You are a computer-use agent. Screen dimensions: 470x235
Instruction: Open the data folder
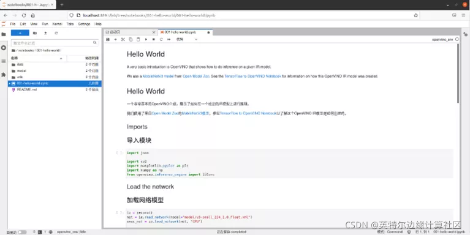pyautogui.click(x=55, y=64)
